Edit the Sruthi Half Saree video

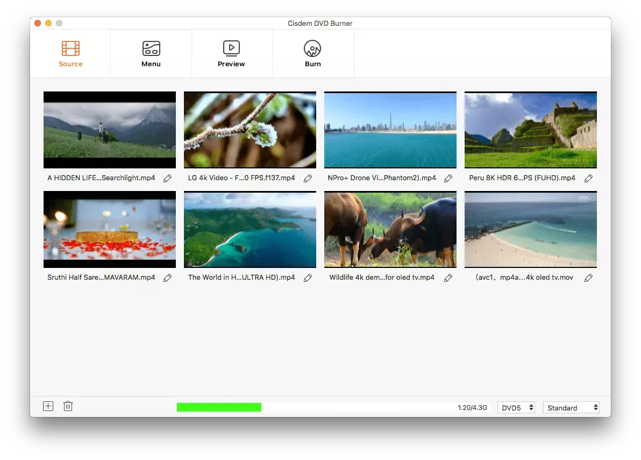tap(167, 278)
